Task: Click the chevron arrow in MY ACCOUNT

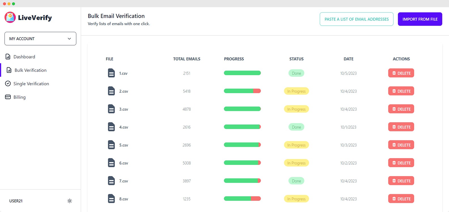Action: coord(69,39)
